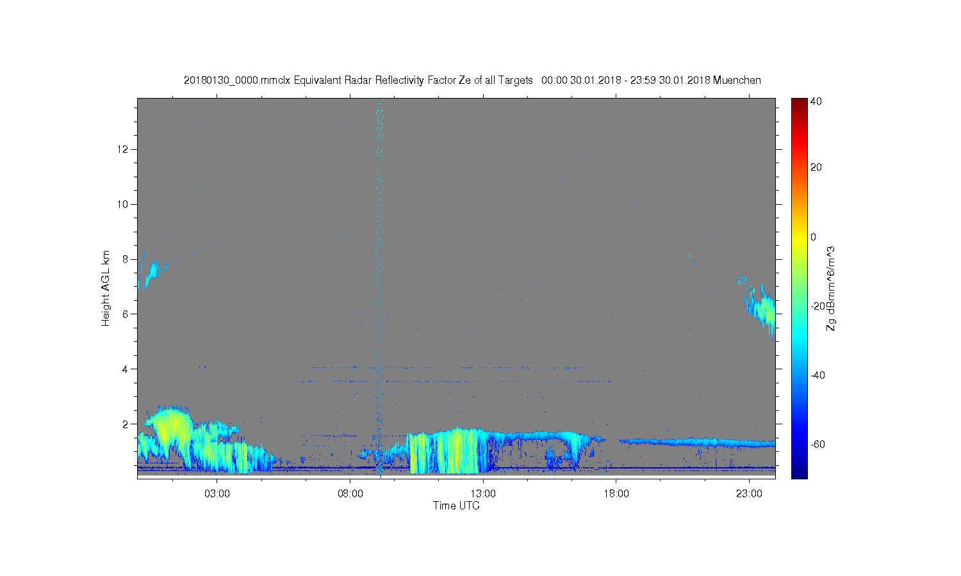Click the colorbar label '20'
This screenshot has width=961, height=576.
coord(816,168)
